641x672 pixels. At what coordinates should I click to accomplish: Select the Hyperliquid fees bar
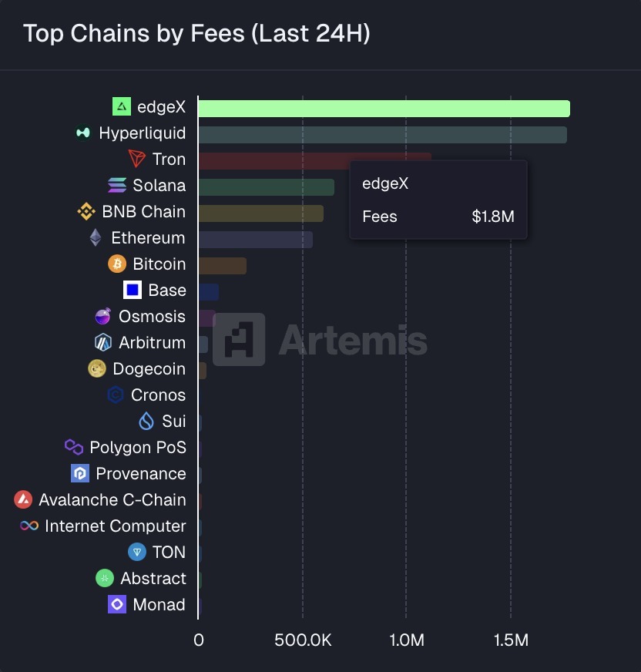point(382,135)
